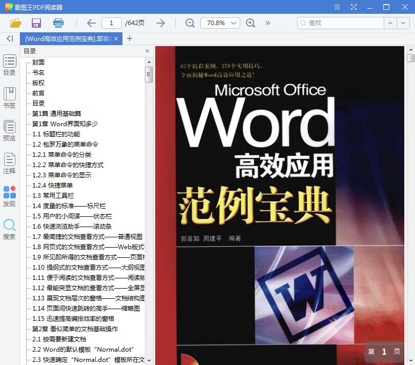This screenshot has width=415, height=365.
Task: Go to 1.2.4 快捷菜单
Action: tap(52, 186)
